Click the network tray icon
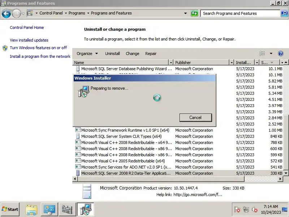This screenshot has height=217, width=289. coord(246,210)
